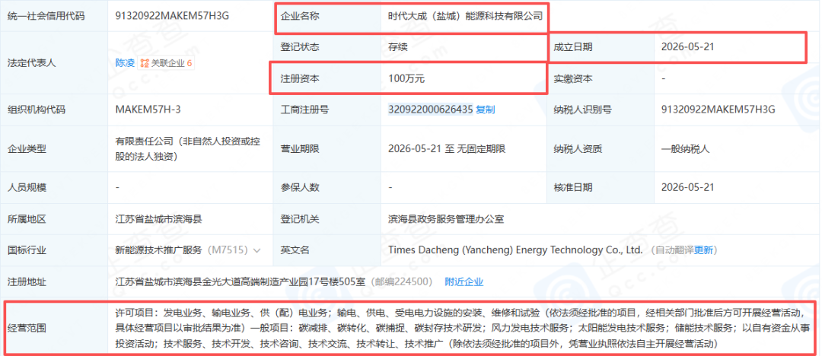Click the 所属地区 label cell
Screen dimensions: 822x356
coord(53,219)
